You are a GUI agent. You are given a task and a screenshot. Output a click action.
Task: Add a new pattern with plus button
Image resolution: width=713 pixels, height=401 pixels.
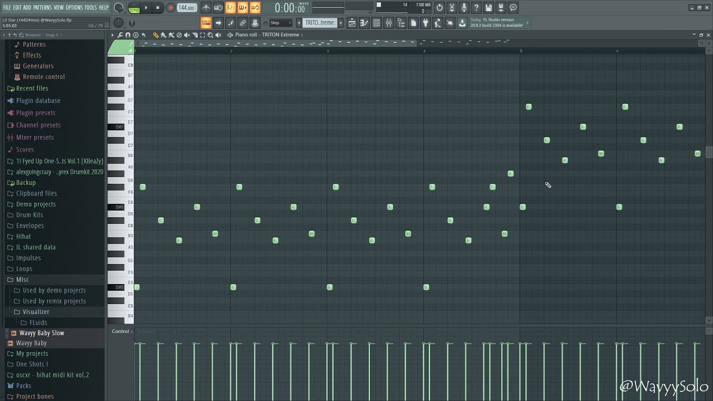pos(341,23)
